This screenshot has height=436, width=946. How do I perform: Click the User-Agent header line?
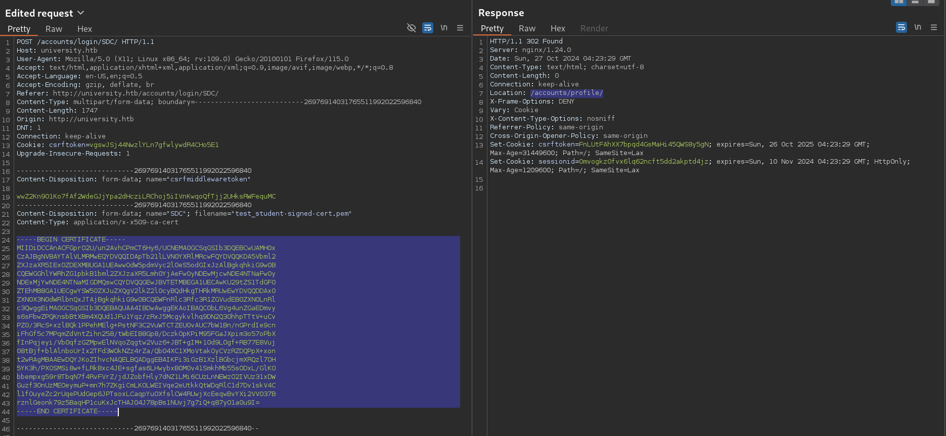coord(183,59)
